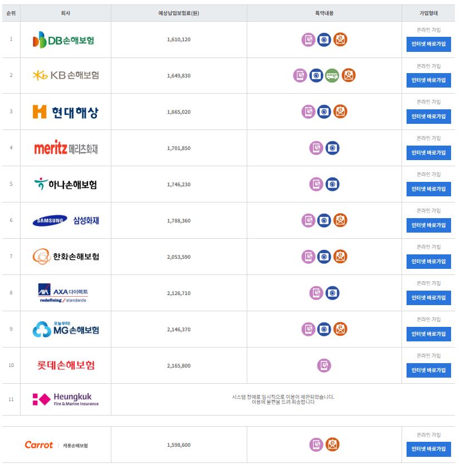
Task: Click the premium value 2,165,800
Action: [x=179, y=365]
